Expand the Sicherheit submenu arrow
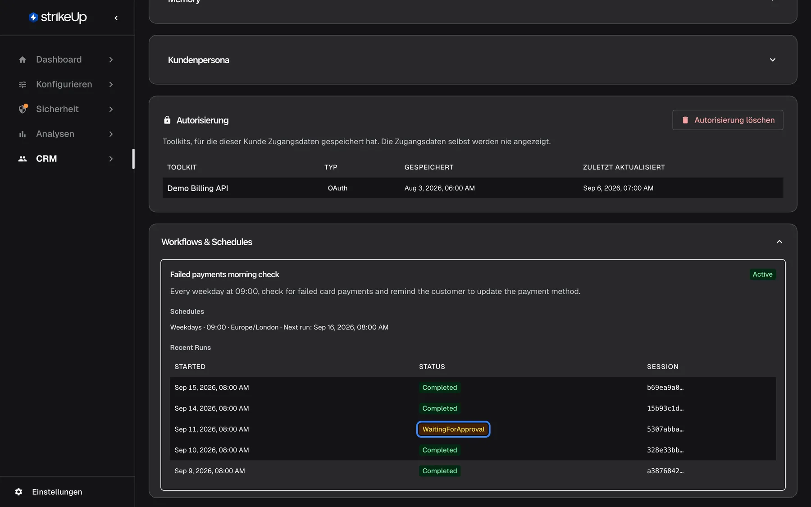 [x=111, y=109]
